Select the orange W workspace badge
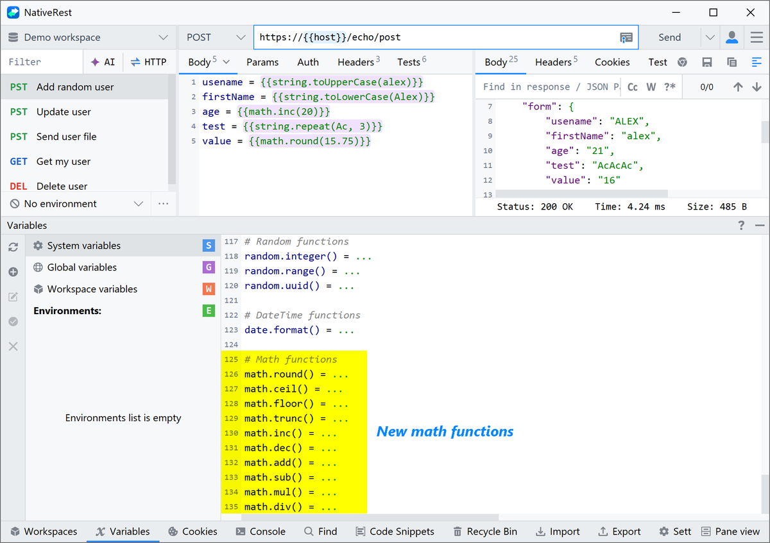 click(x=209, y=289)
